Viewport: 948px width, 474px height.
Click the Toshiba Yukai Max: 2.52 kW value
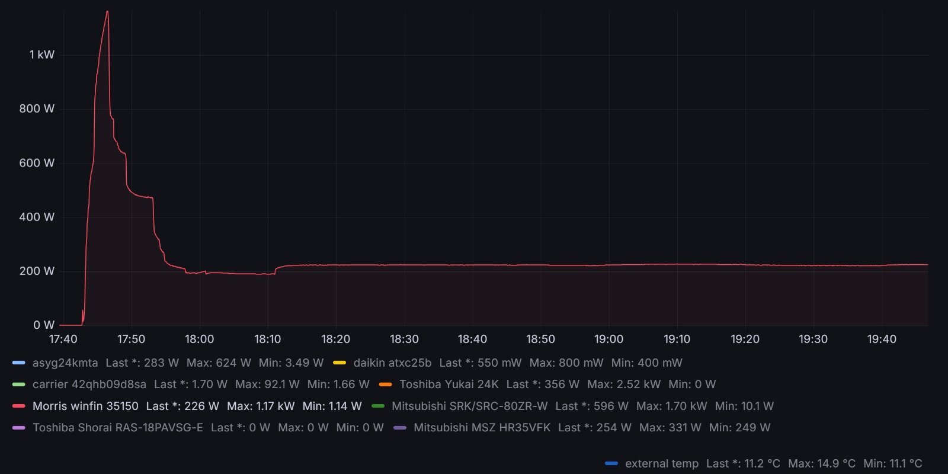[x=624, y=385]
